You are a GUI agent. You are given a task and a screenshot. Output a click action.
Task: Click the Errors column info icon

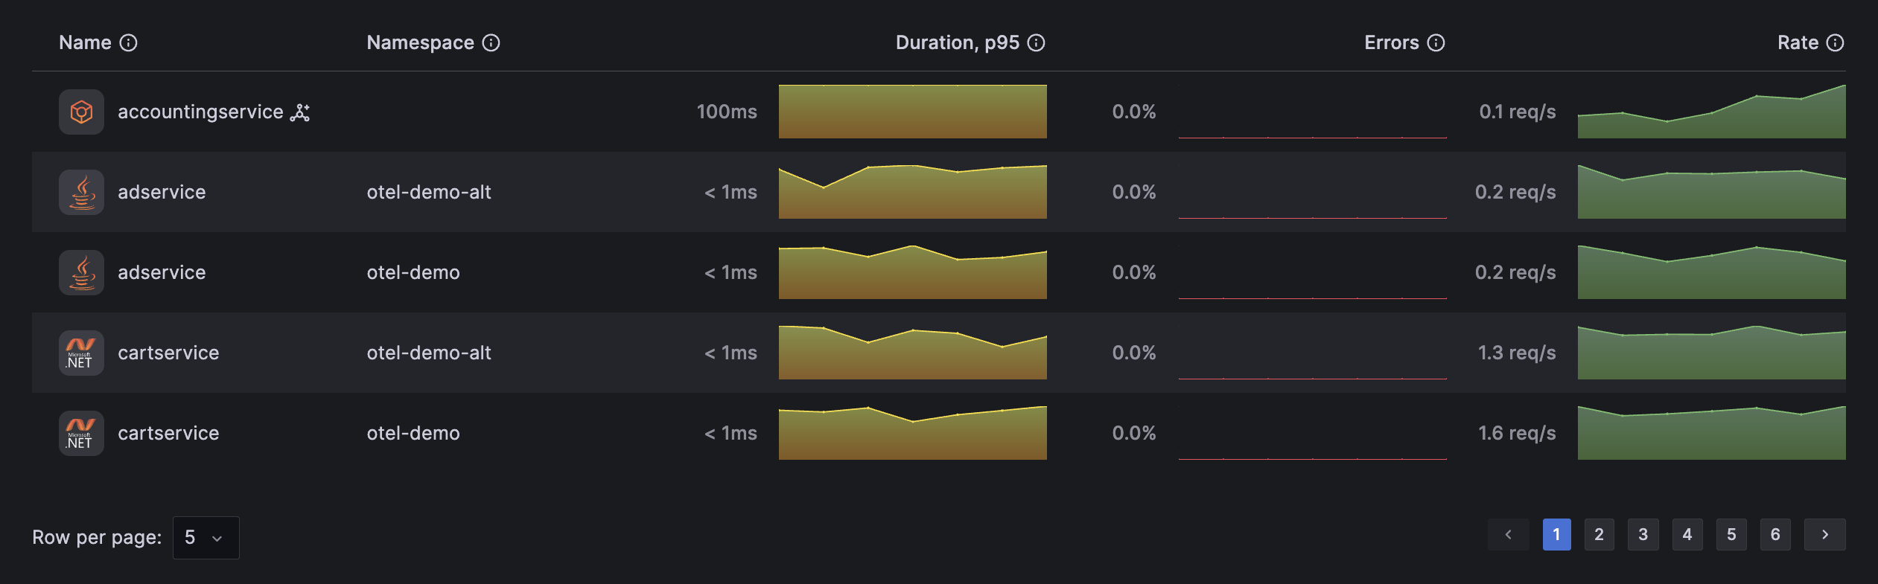click(x=1436, y=43)
